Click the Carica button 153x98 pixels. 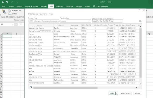tap(112, 93)
